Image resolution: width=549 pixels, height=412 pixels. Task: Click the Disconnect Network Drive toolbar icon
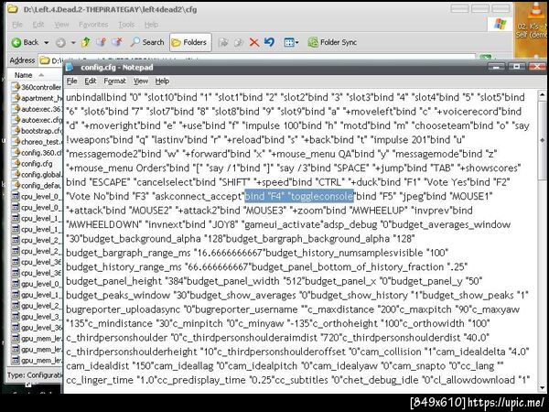117,42
